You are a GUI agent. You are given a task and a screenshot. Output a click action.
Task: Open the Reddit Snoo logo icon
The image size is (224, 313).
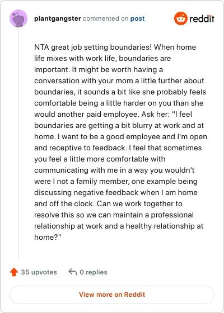[x=181, y=18]
